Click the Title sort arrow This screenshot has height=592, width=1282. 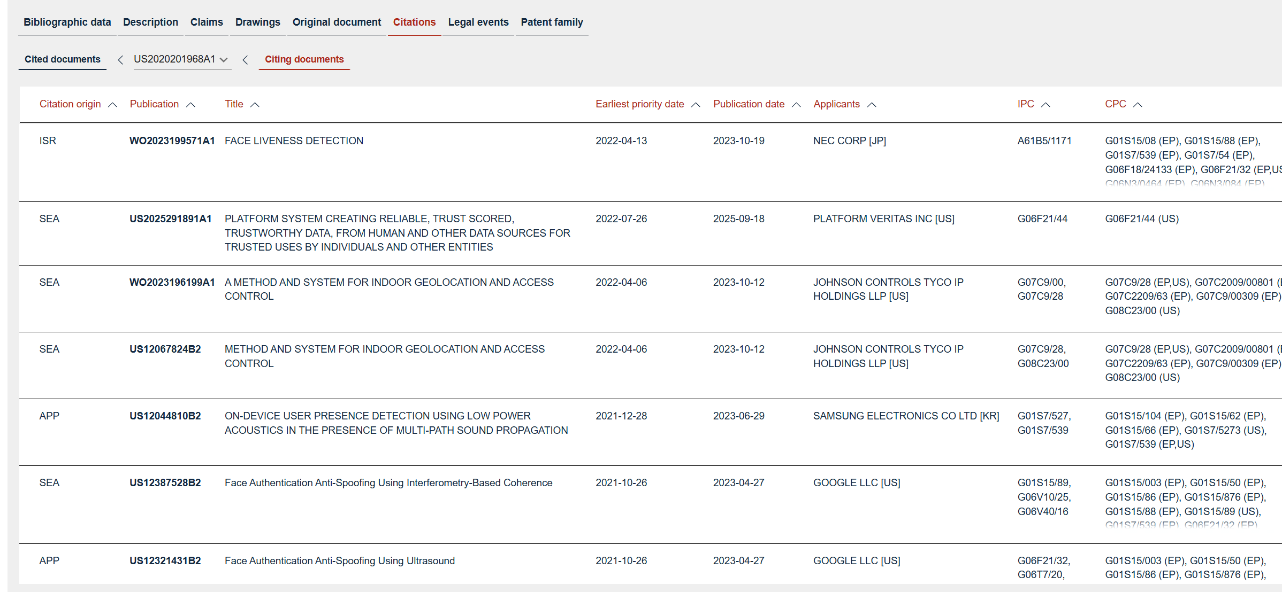255,105
